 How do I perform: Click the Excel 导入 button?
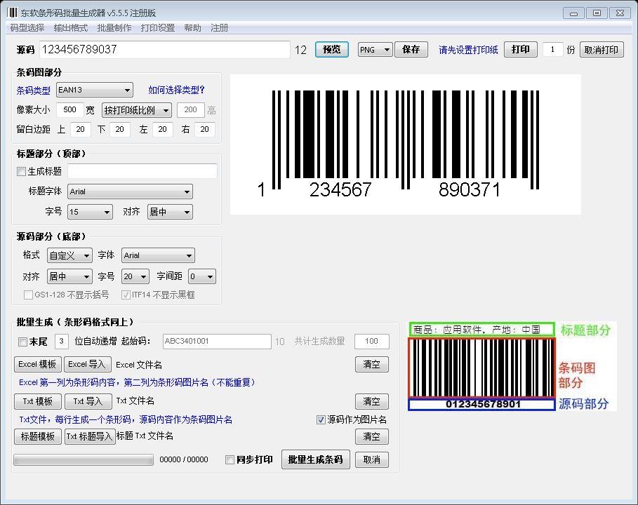(88, 364)
